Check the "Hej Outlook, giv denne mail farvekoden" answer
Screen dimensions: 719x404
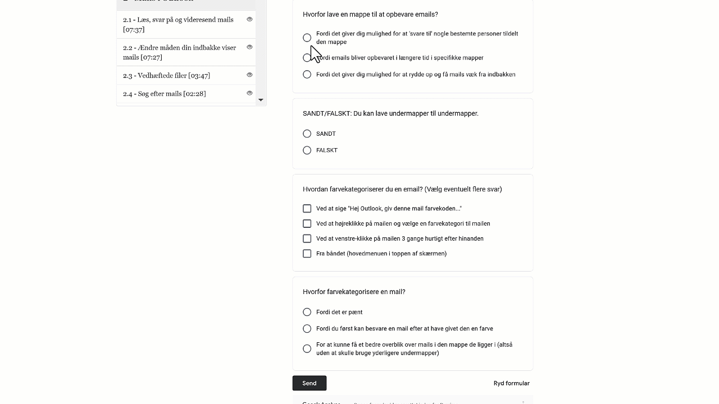307,208
